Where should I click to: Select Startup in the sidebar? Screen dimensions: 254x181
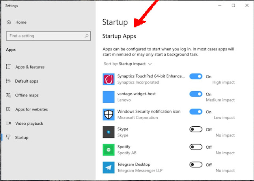pos(22,138)
